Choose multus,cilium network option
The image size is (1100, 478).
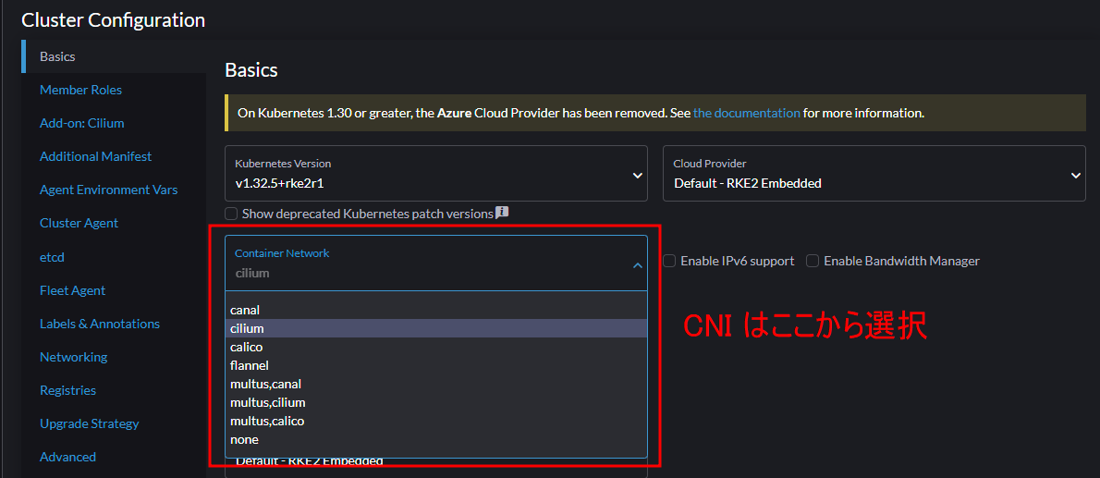(435, 403)
